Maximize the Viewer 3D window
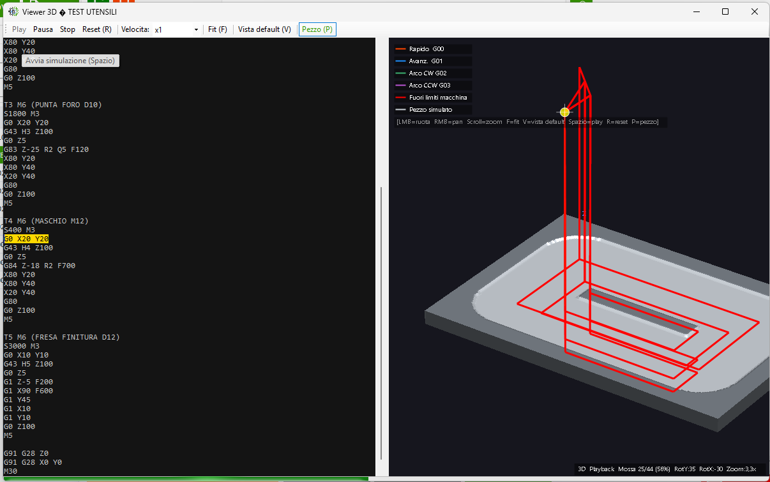Screen dimensions: 770x482 pyautogui.click(x=725, y=11)
